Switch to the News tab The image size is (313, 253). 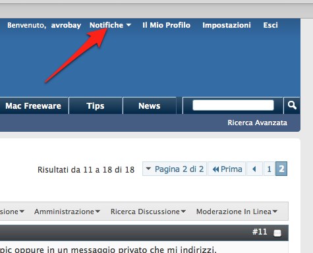pyautogui.click(x=150, y=105)
